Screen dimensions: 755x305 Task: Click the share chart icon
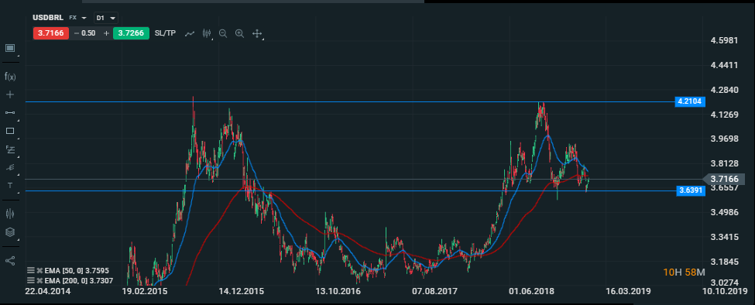click(x=10, y=260)
